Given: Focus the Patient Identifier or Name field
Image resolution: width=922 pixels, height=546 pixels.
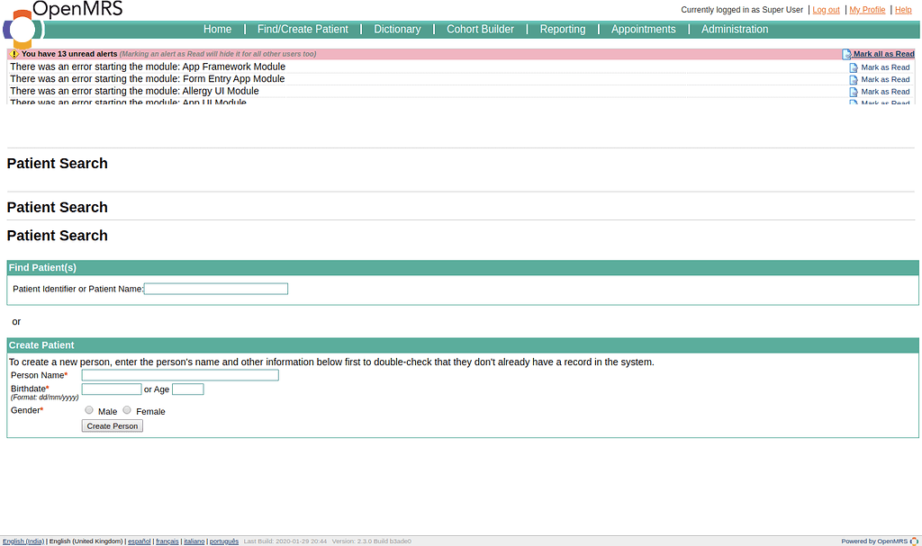Looking at the screenshot, I should pyautogui.click(x=216, y=289).
